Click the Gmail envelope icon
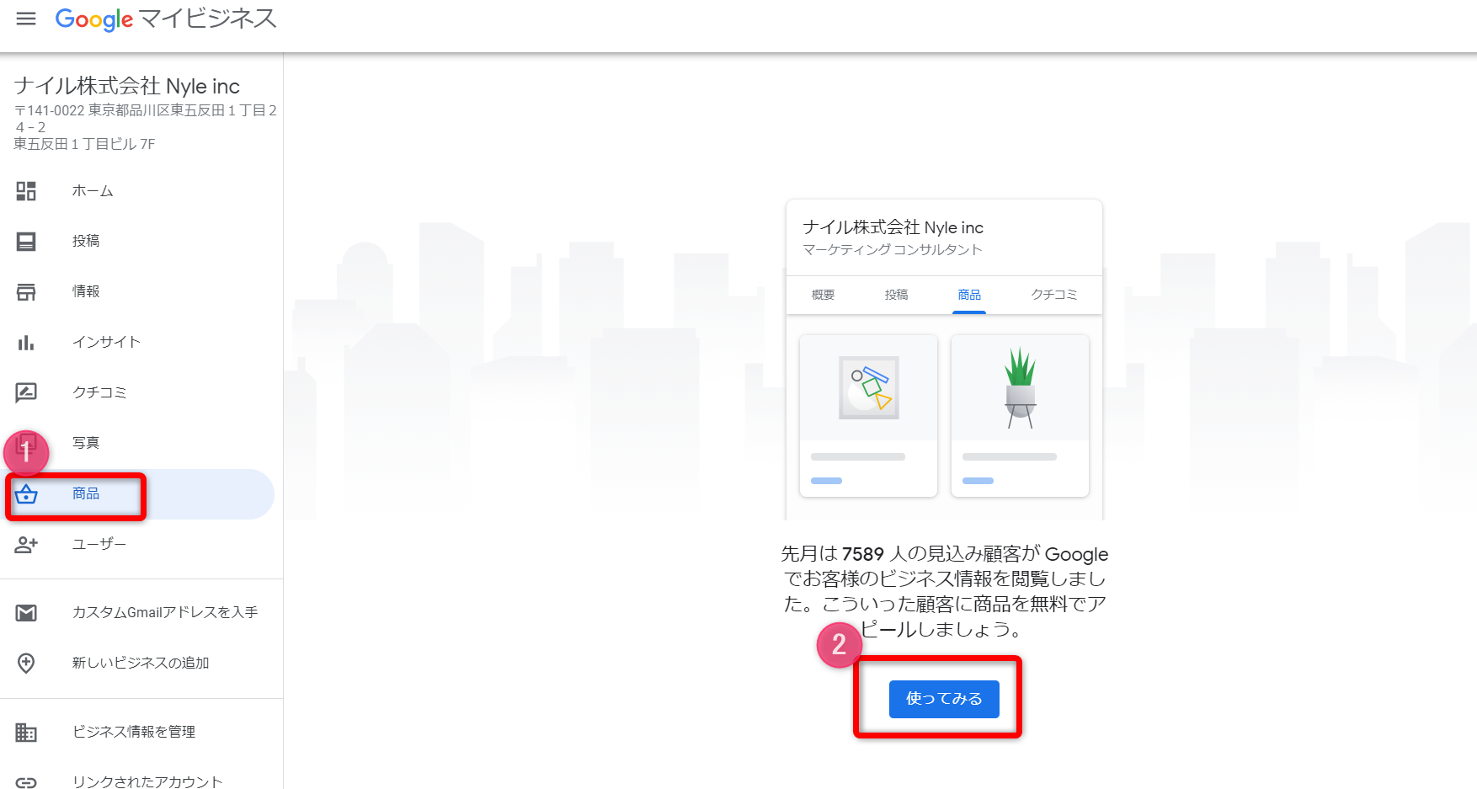Image resolution: width=1477 pixels, height=789 pixels. point(26,613)
